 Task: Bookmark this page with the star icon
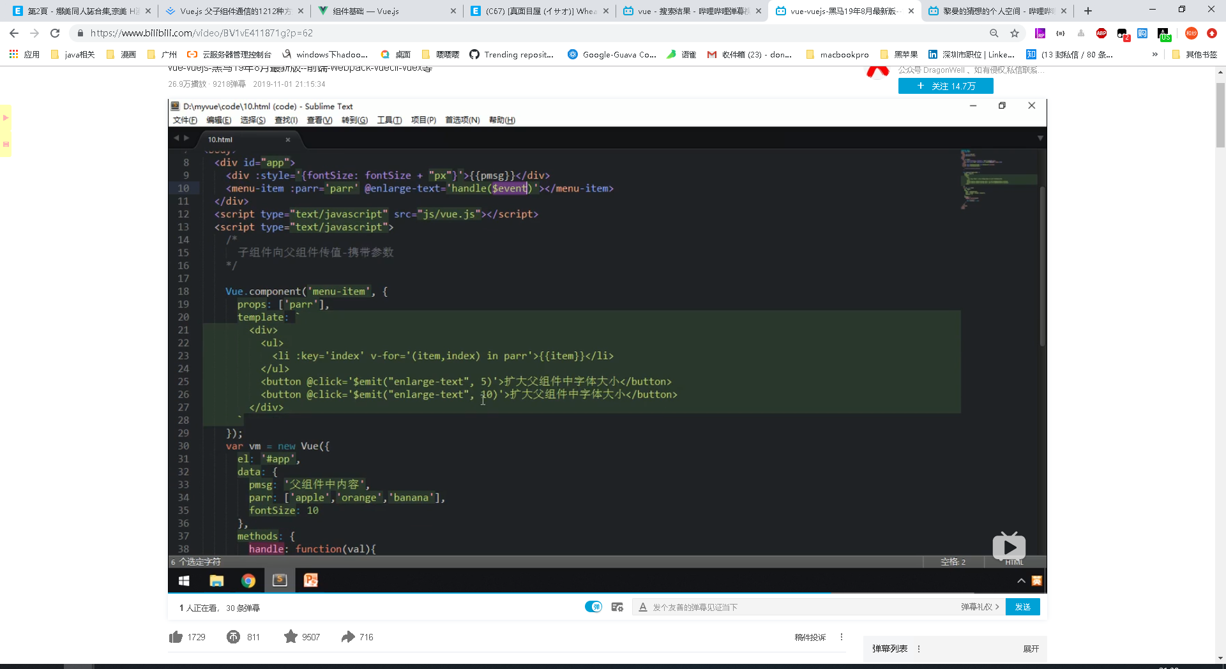point(1015,33)
